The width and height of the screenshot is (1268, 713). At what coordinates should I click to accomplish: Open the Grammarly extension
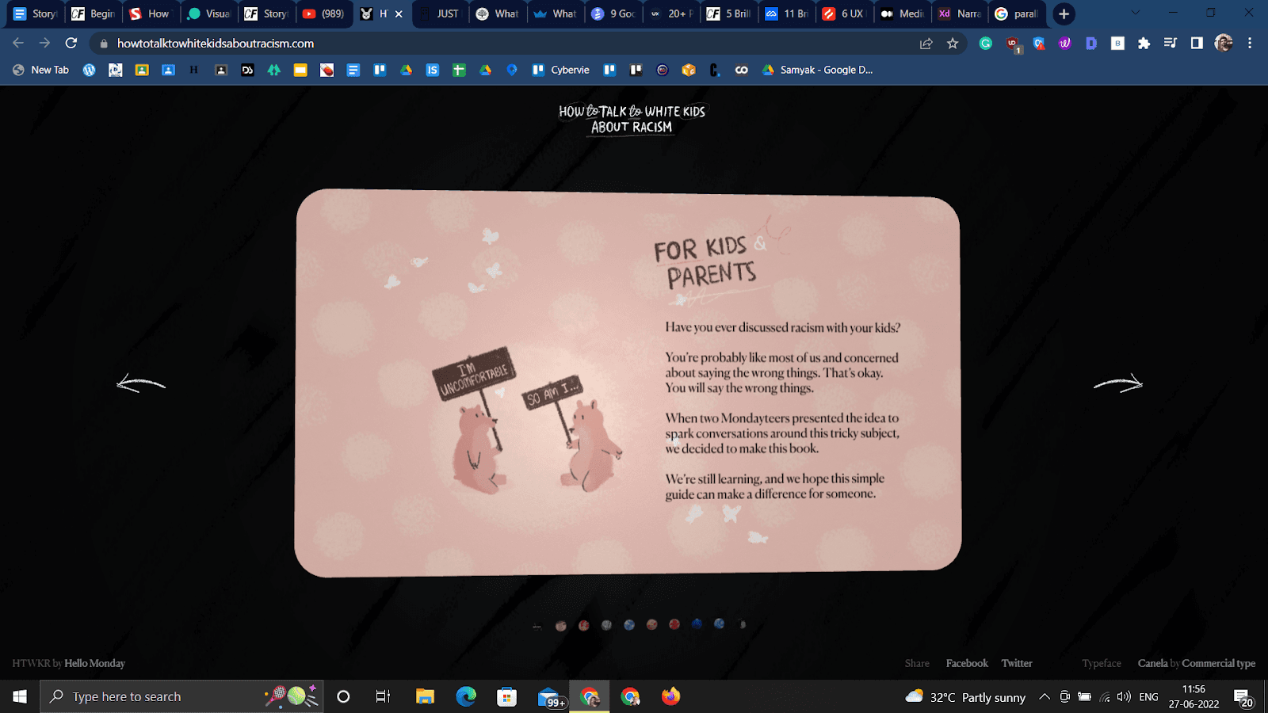(x=985, y=44)
